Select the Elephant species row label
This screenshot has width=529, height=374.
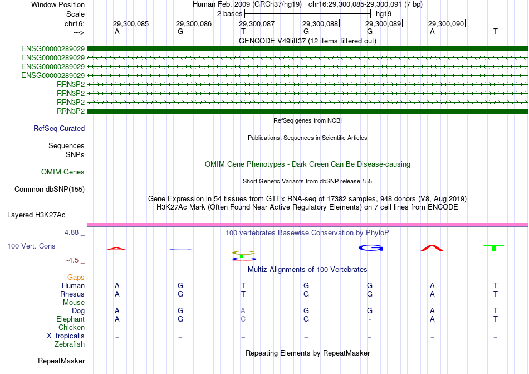(71, 319)
